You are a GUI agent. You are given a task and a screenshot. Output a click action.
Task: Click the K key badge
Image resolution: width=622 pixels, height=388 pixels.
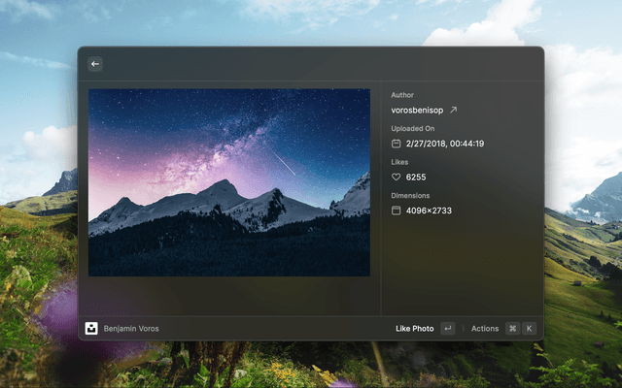(x=530, y=329)
